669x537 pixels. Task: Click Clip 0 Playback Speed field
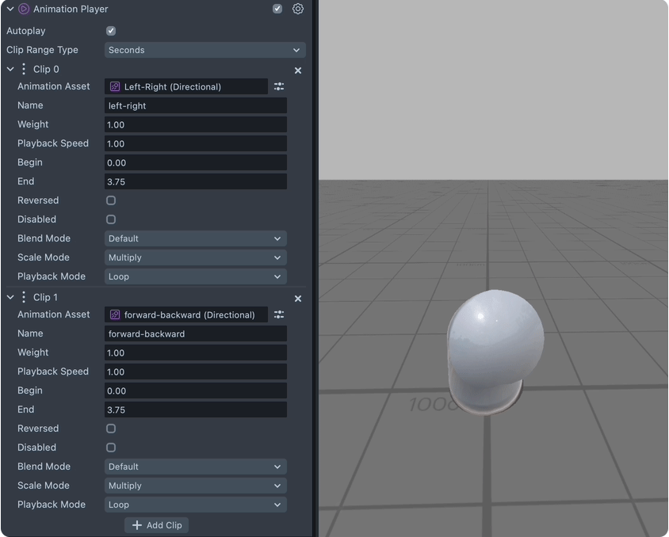point(195,143)
